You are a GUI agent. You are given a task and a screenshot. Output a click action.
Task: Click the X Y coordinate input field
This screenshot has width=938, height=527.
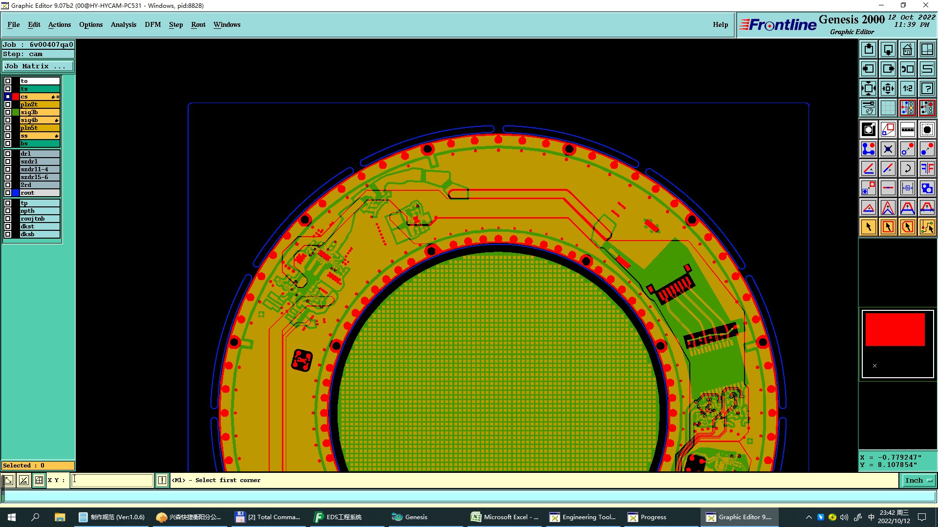(112, 480)
